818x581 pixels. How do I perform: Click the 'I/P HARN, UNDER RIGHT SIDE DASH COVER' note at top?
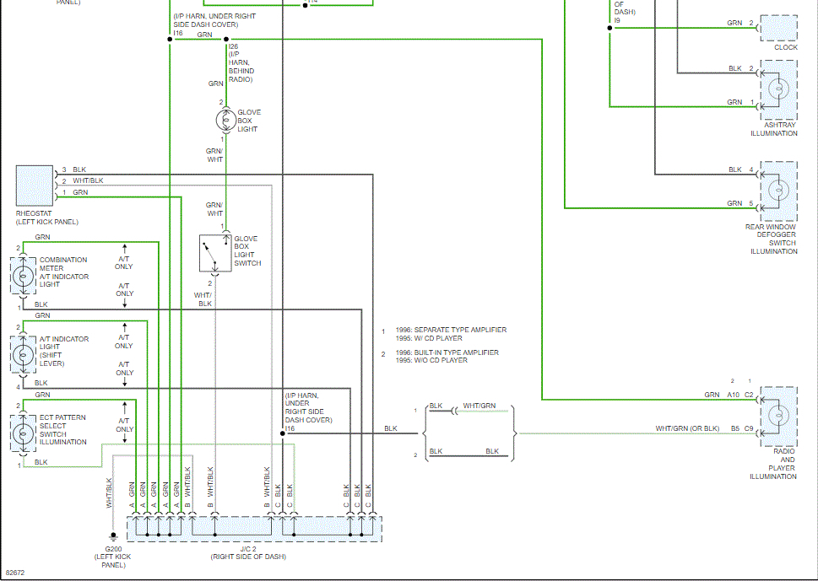215,20
